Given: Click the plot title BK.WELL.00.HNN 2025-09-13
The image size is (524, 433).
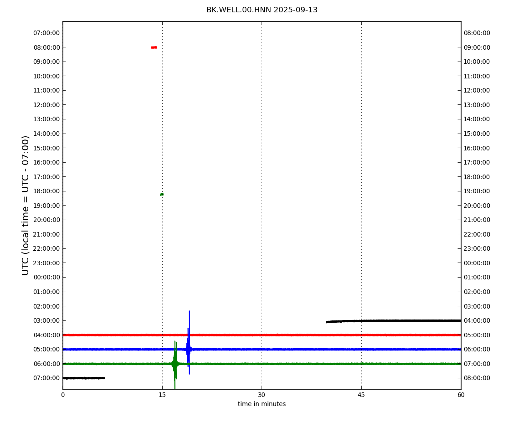Looking at the screenshot, I should 262,10.
